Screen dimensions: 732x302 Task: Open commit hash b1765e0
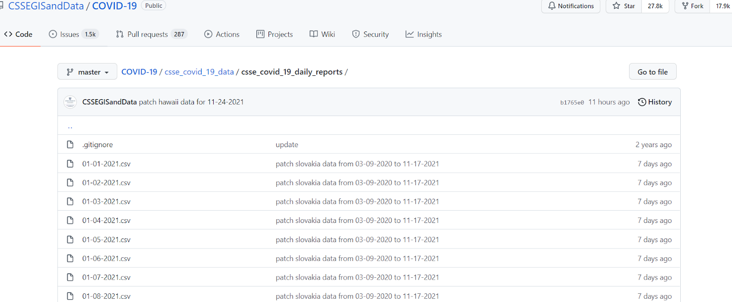pos(572,102)
